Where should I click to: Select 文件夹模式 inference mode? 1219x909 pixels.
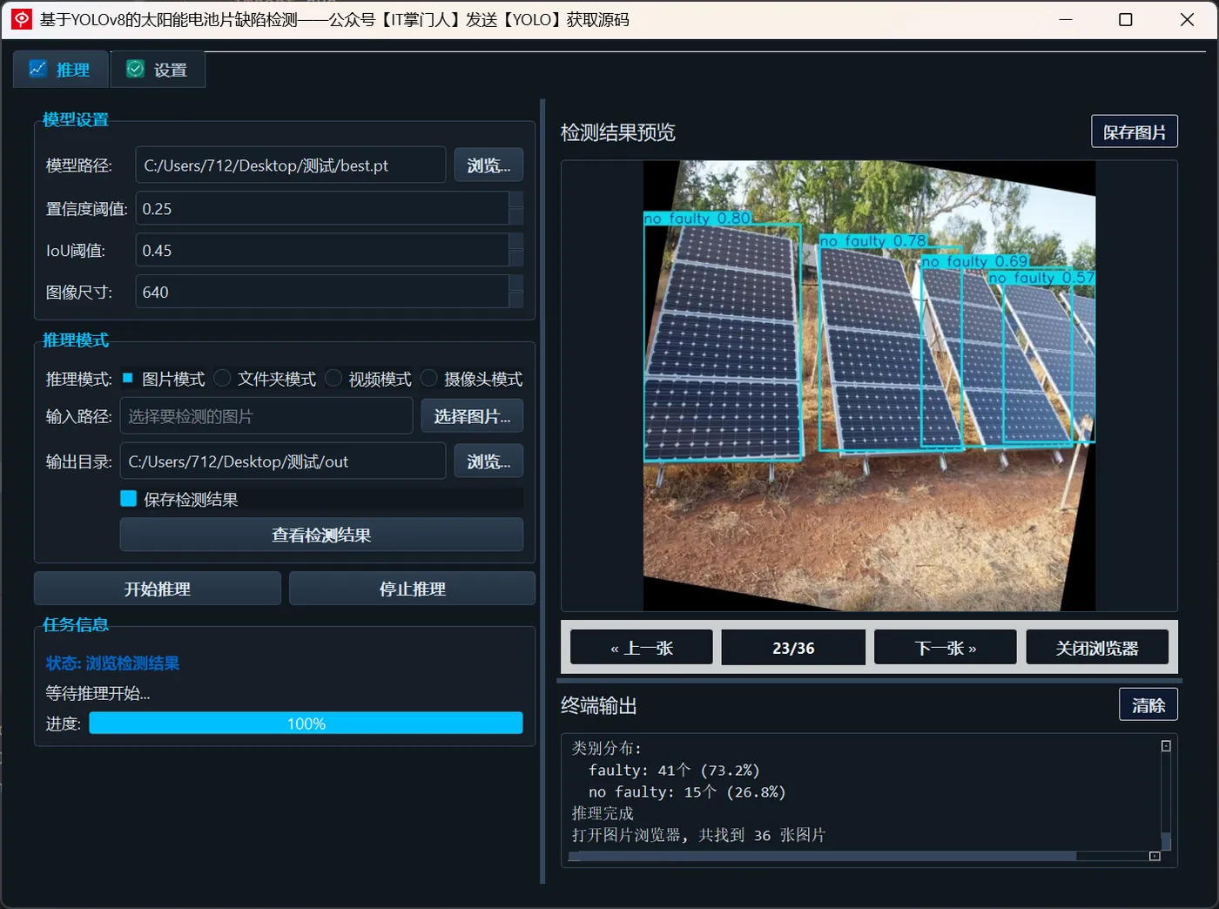[265, 379]
